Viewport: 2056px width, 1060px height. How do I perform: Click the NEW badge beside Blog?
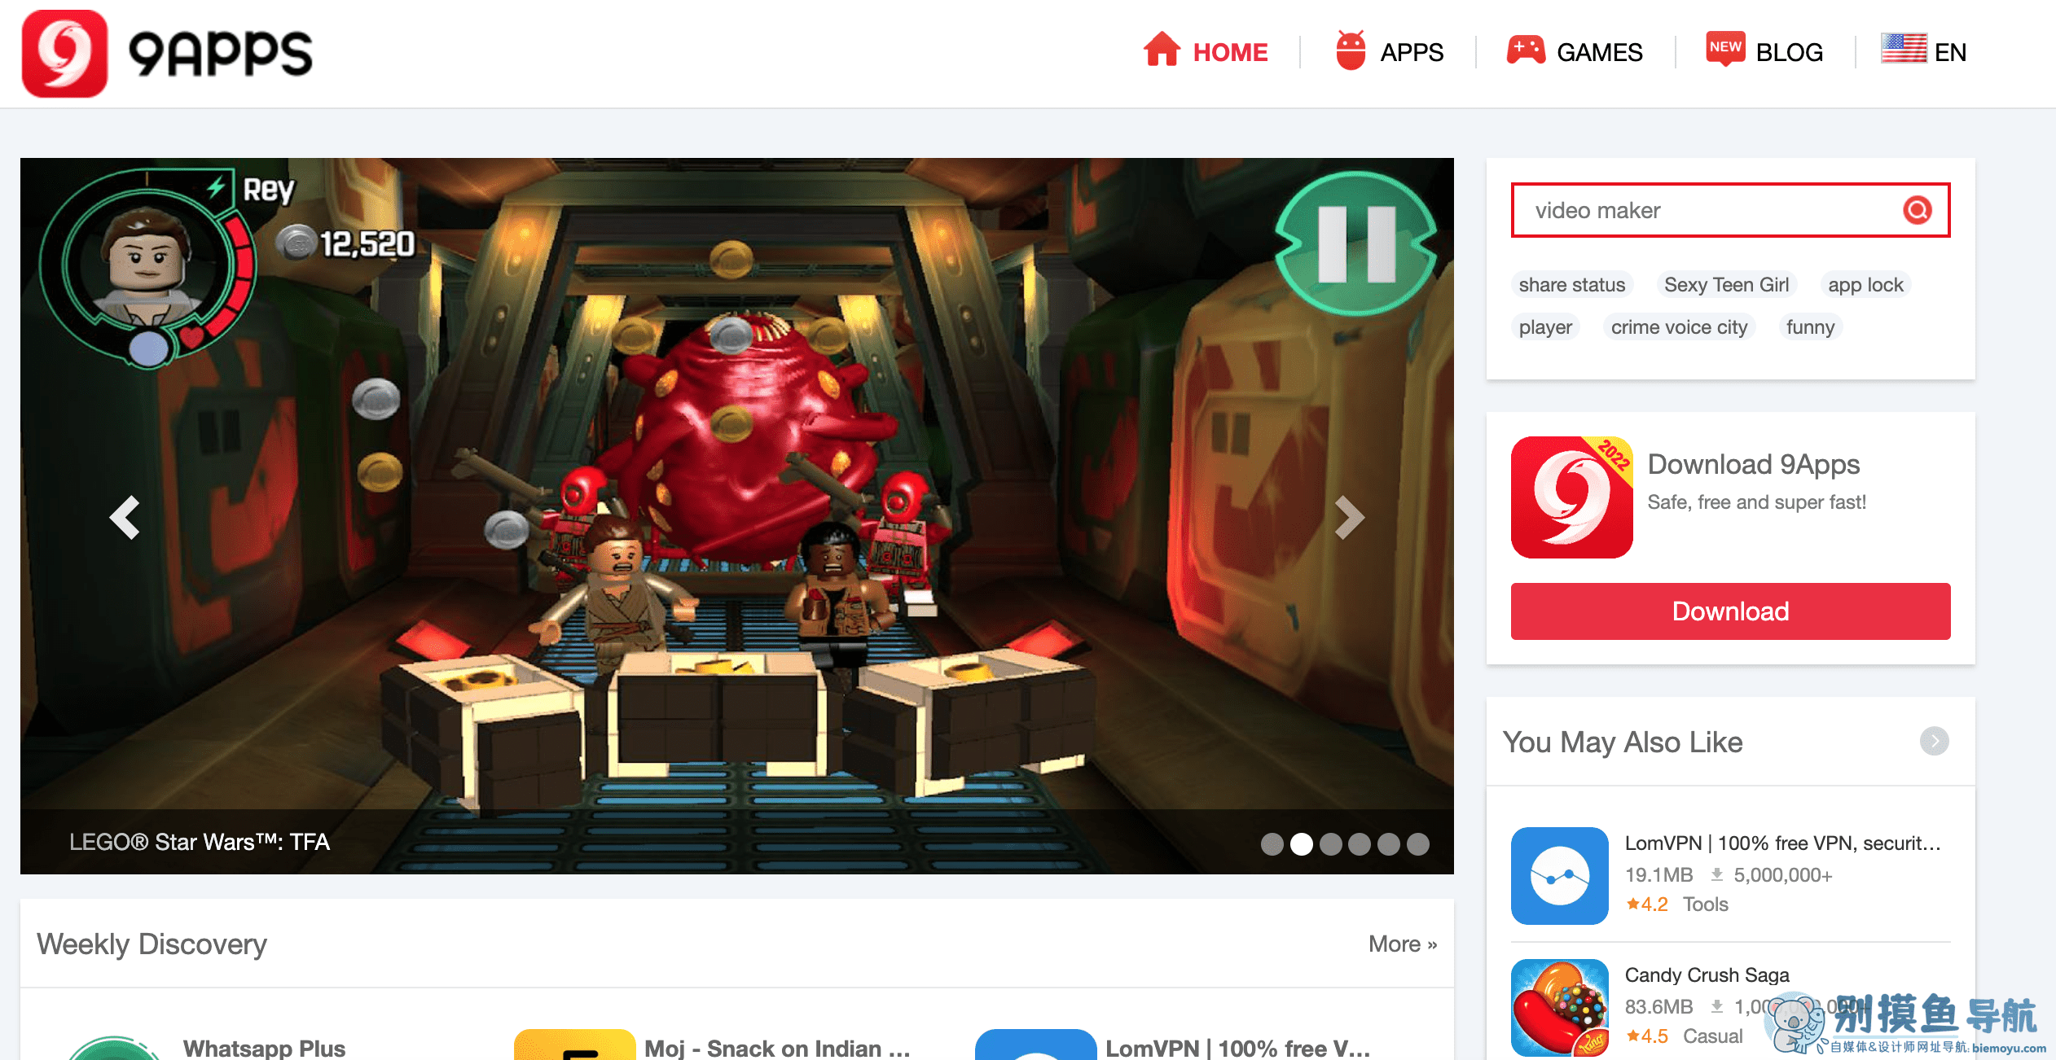point(1725,47)
